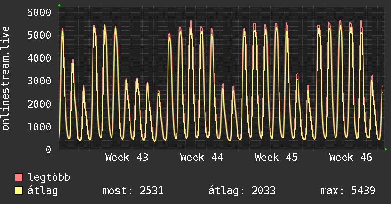Click the Week 43 x-axis label
This screenshot has width=391, height=204.
pos(127,157)
